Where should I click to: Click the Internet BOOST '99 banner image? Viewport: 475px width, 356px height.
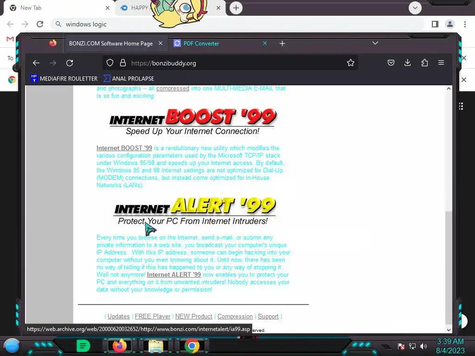coord(193,121)
